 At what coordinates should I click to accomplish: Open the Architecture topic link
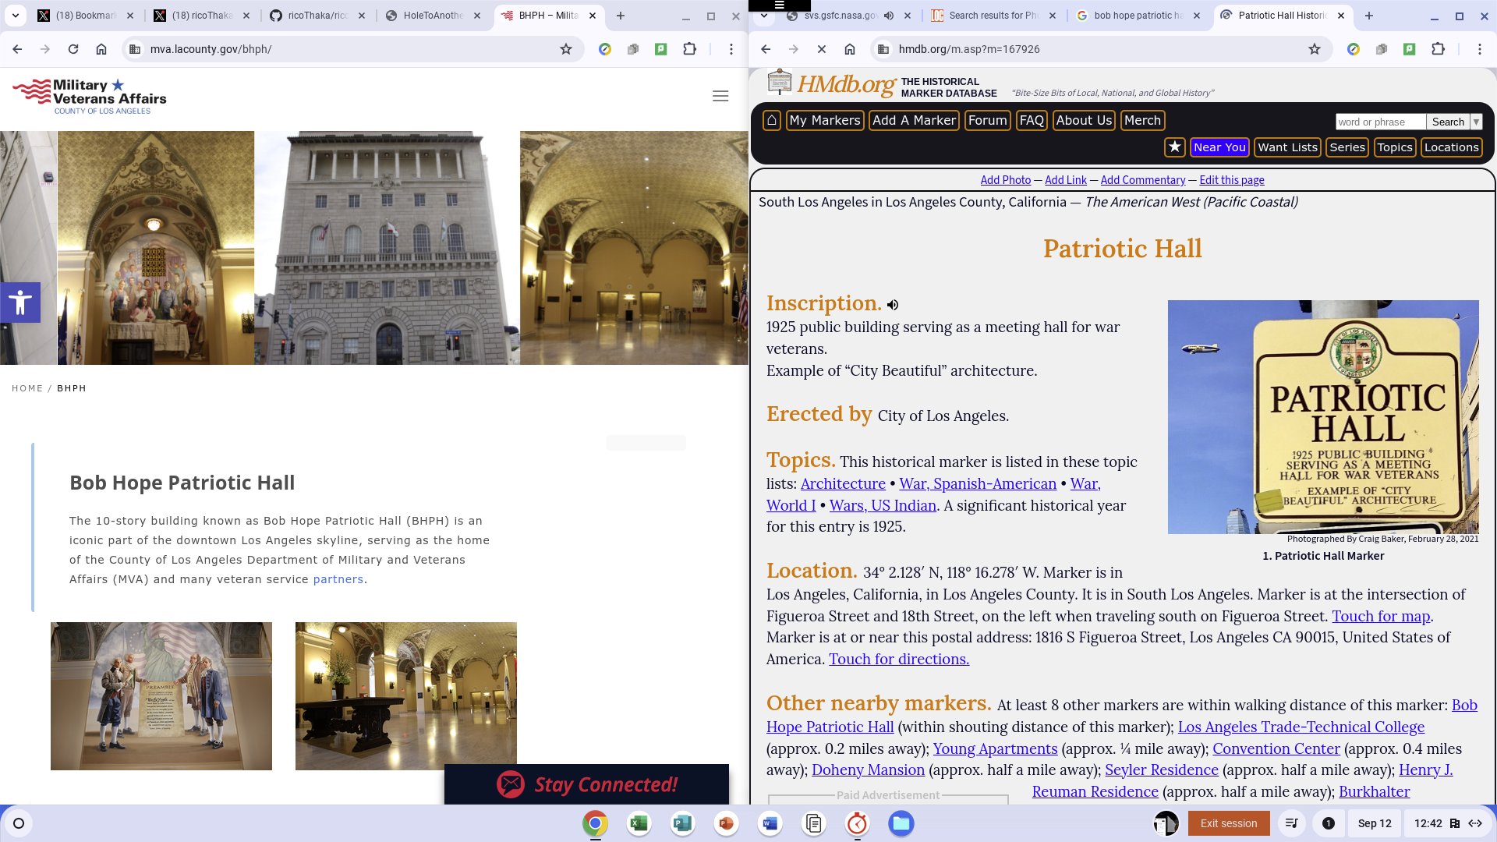pyautogui.click(x=843, y=483)
